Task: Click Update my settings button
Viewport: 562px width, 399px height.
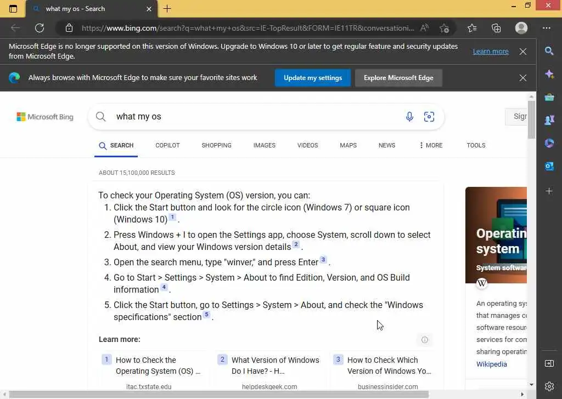Action: click(x=312, y=78)
